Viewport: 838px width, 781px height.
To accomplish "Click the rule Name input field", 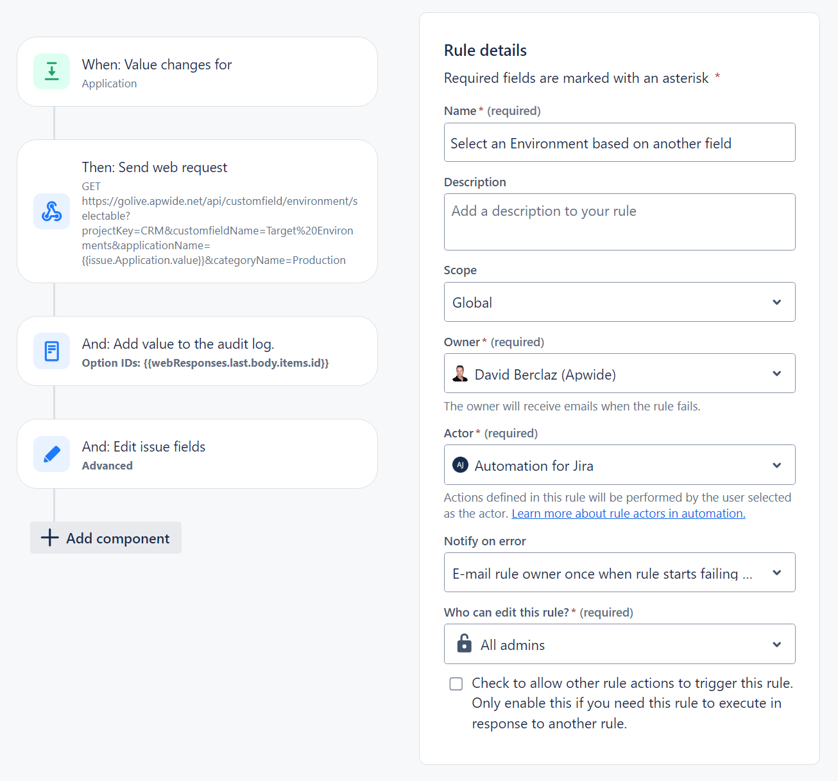I will (619, 143).
